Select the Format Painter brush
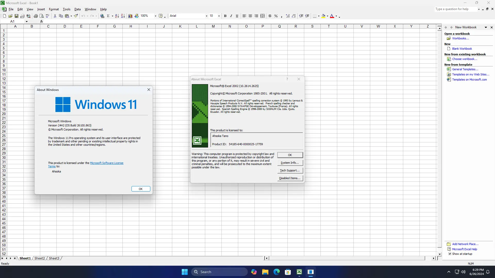The image size is (495, 278). coord(76,16)
